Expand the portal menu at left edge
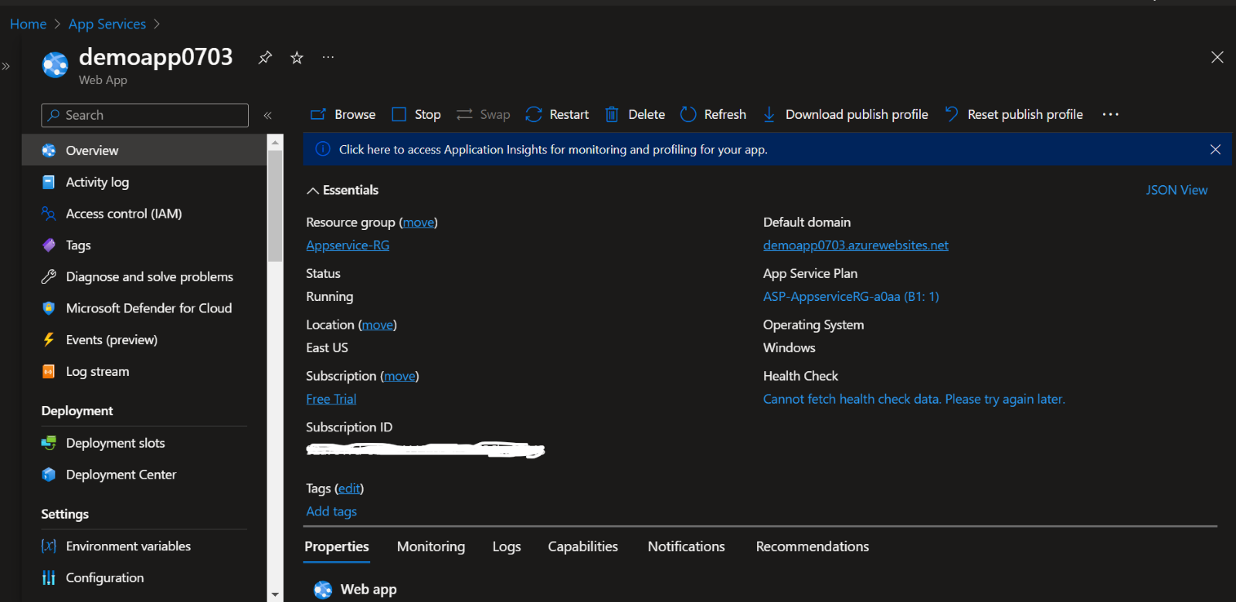The width and height of the screenshot is (1236, 602). (x=6, y=66)
